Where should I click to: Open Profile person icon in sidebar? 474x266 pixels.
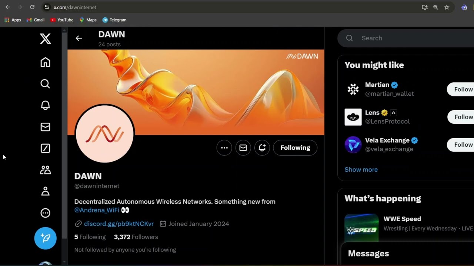click(45, 191)
